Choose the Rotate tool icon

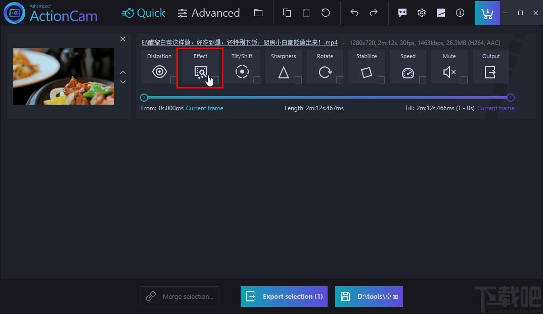pos(325,72)
